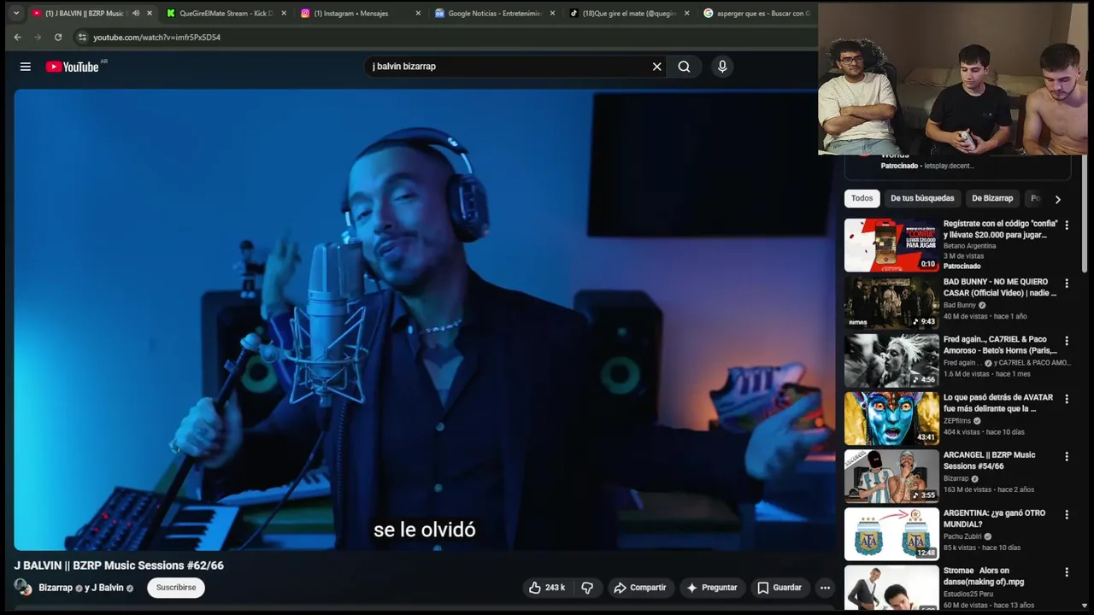Click the video title J BALVIN BZRP Sessions
1094x615 pixels.
[x=119, y=565]
